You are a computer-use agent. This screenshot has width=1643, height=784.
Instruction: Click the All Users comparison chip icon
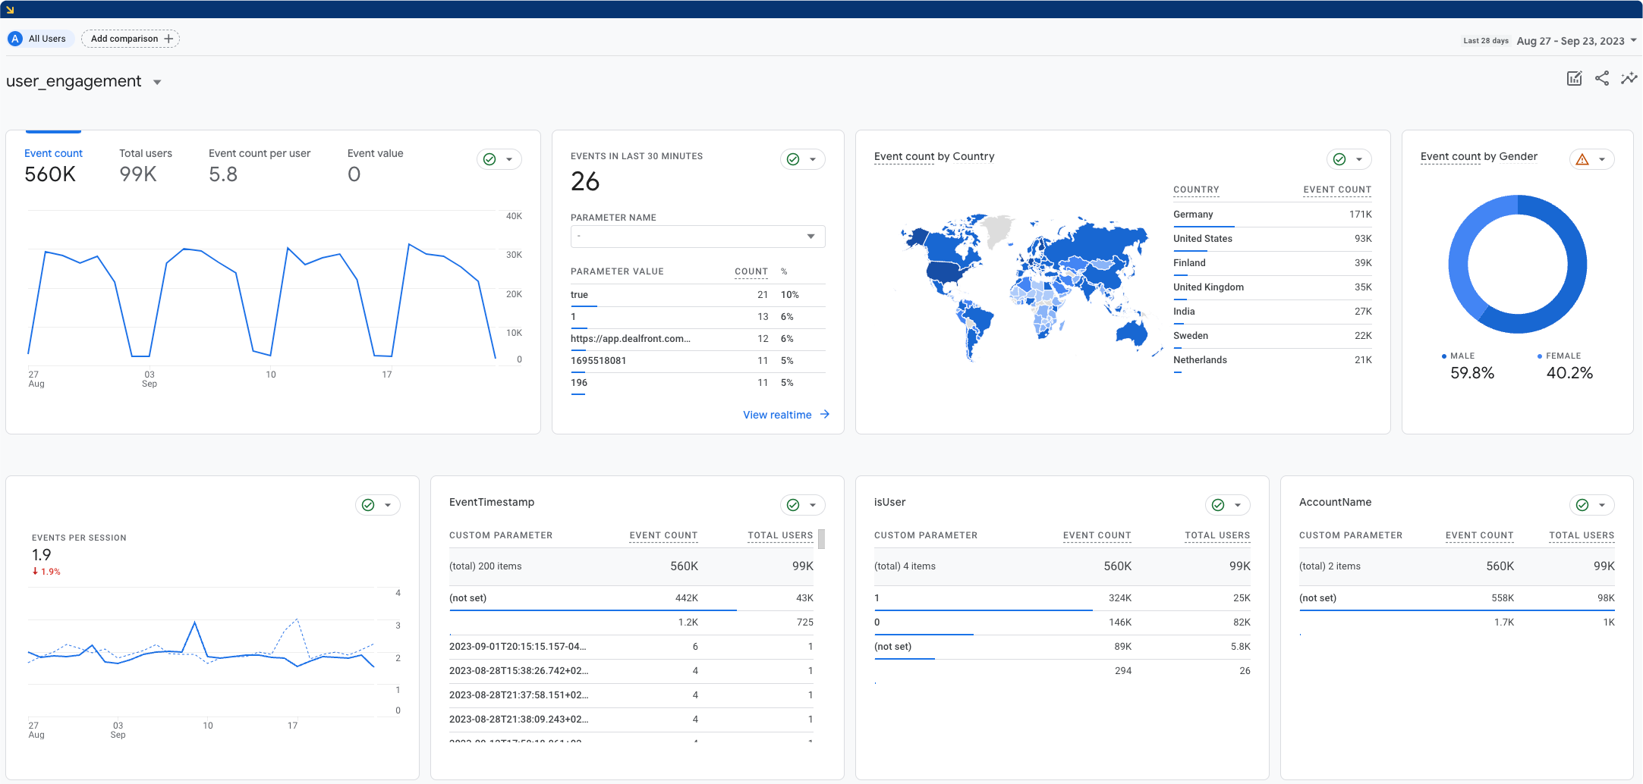click(14, 38)
